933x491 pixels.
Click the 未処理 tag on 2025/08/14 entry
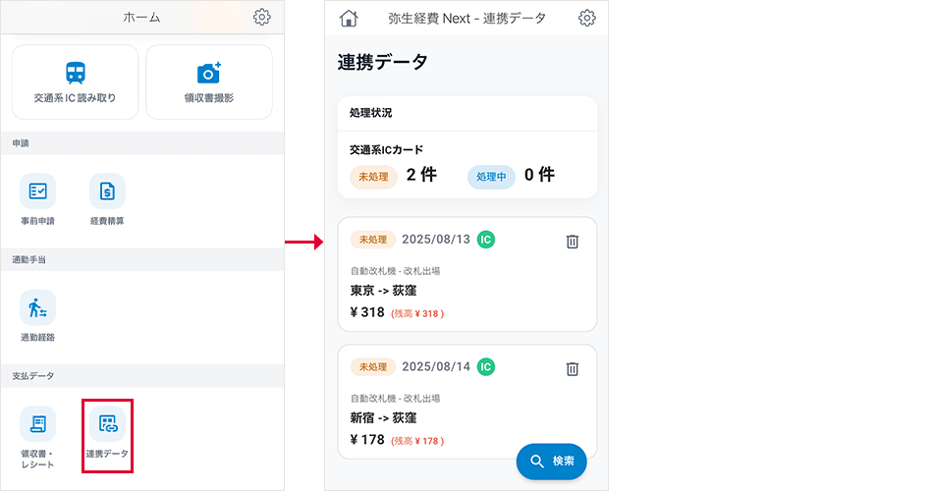pyautogui.click(x=373, y=367)
